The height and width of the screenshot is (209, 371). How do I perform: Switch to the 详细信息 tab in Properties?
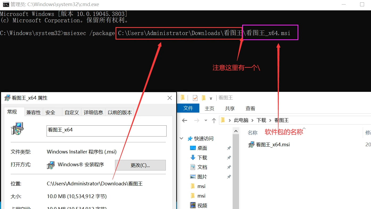(x=93, y=112)
